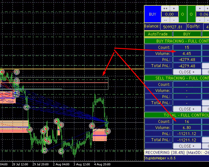The image size is (209, 167).
Task: Click Total section PnL value -11211.12
Action: point(187,134)
